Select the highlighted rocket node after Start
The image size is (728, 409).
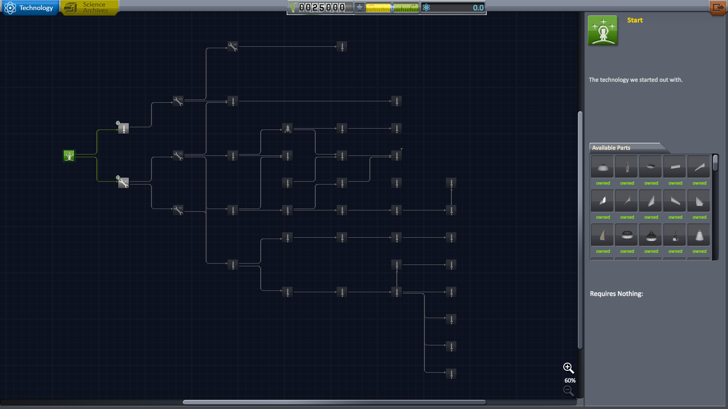click(x=123, y=129)
